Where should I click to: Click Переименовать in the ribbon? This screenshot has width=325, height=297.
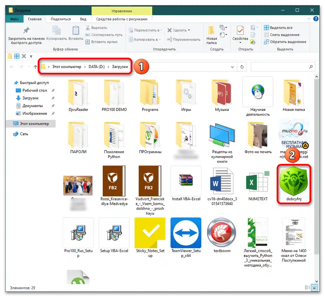pyautogui.click(x=184, y=39)
